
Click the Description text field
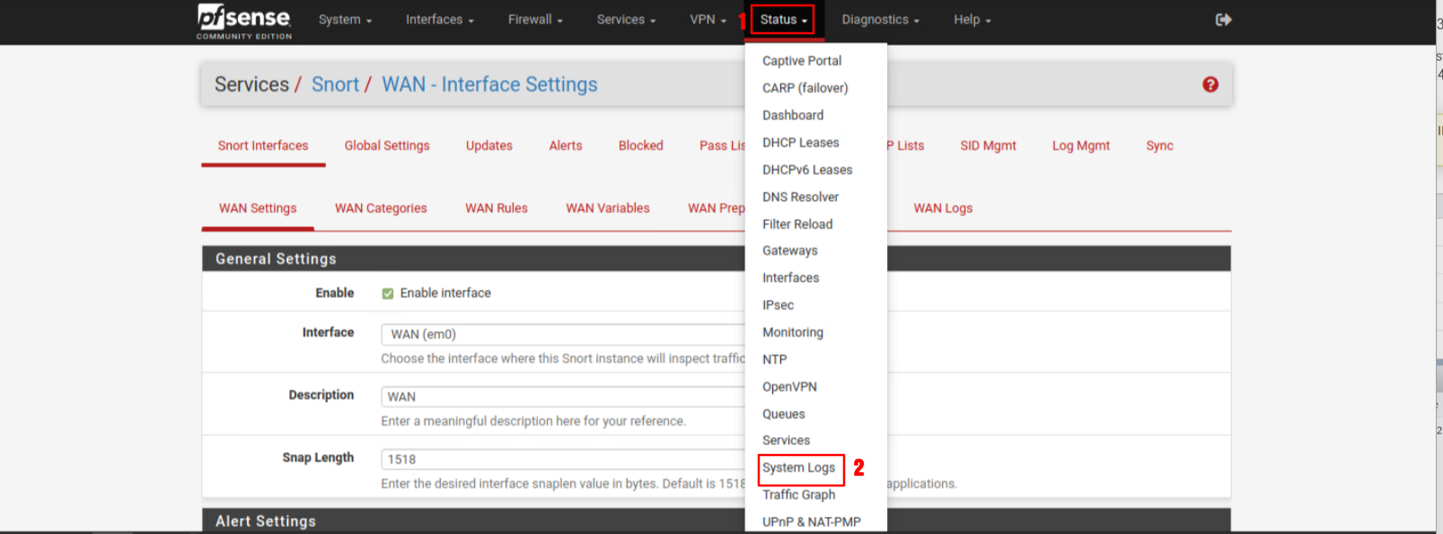pyautogui.click(x=563, y=397)
